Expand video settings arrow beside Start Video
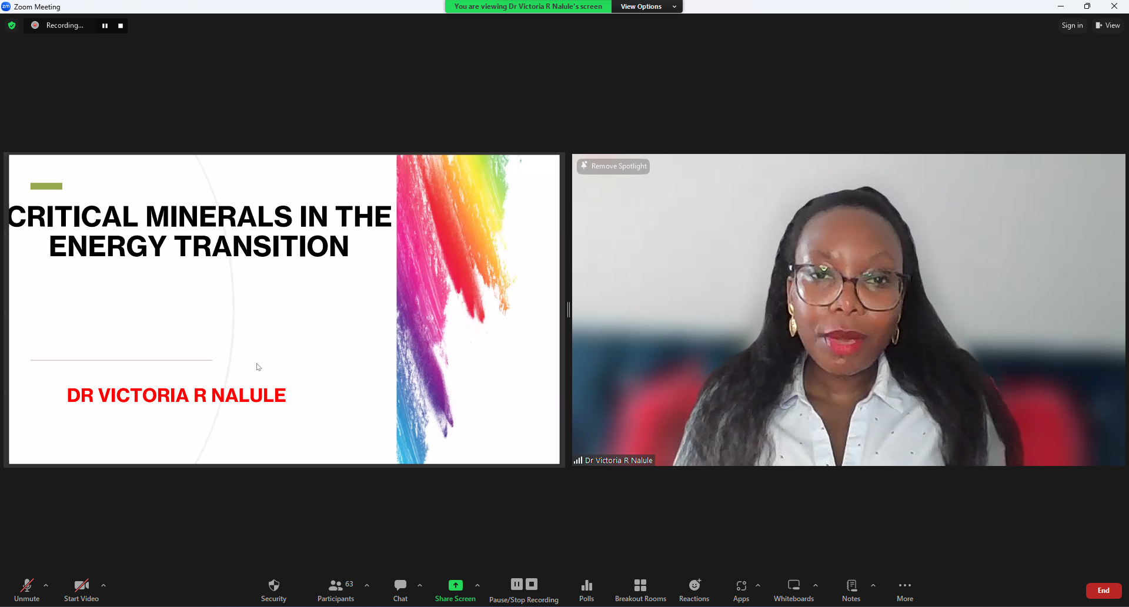The height and width of the screenshot is (607, 1129). pyautogui.click(x=103, y=585)
